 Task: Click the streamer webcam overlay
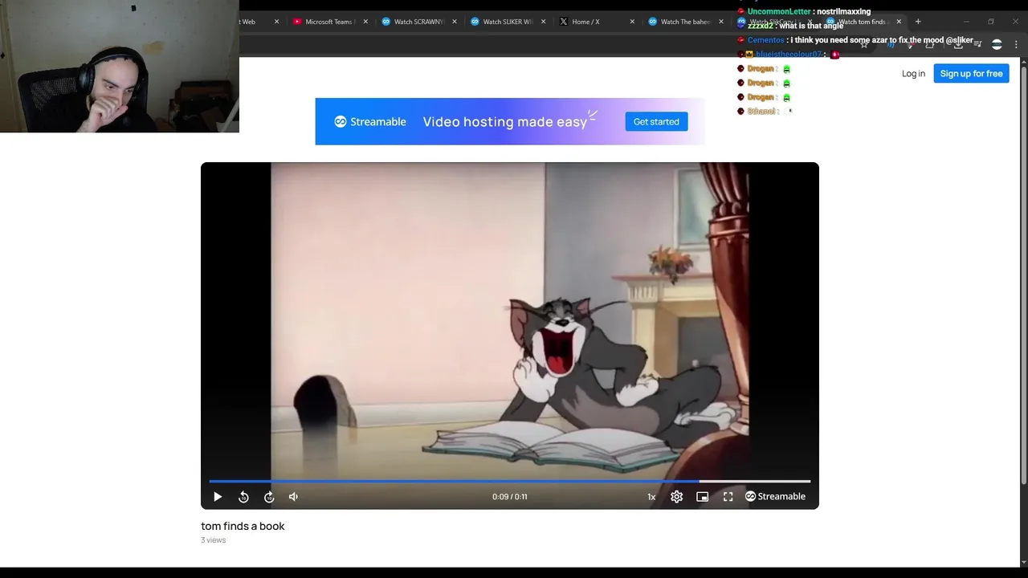pyautogui.click(x=120, y=66)
